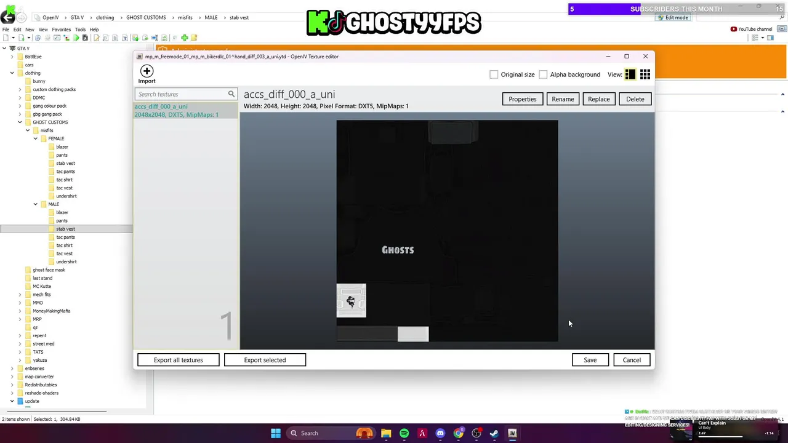Expand the custom clothing packs folder
This screenshot has height=443, width=788.
click(20, 89)
